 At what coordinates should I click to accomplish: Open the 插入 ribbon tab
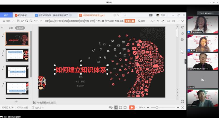point(52,21)
